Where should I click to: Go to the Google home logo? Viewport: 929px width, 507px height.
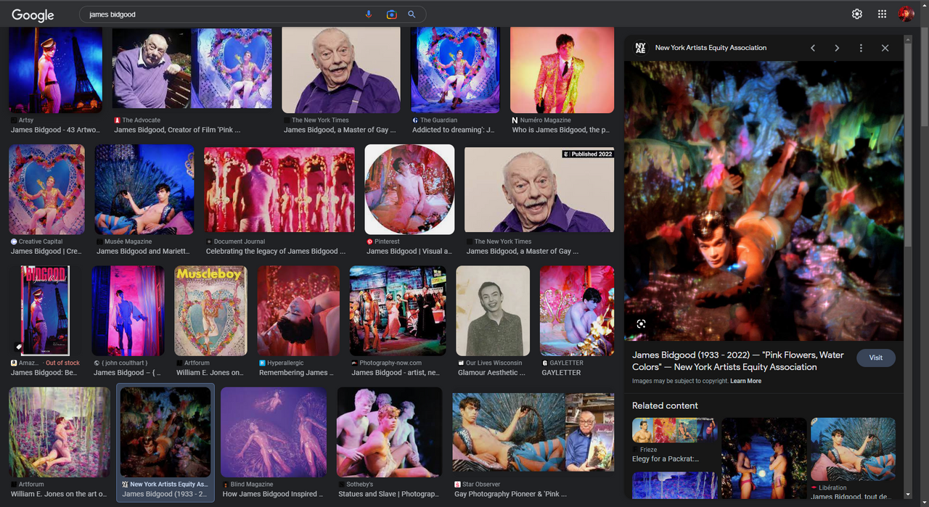pos(33,15)
